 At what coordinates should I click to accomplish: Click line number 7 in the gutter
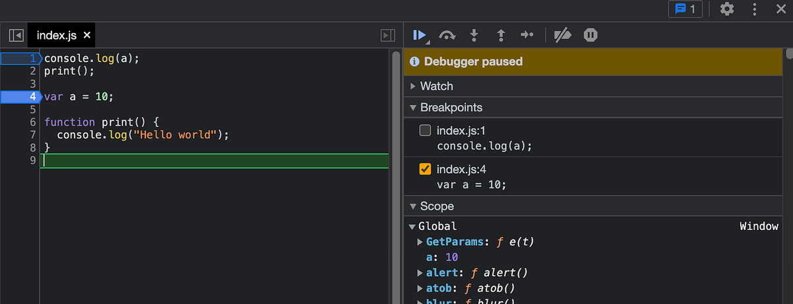(x=32, y=135)
